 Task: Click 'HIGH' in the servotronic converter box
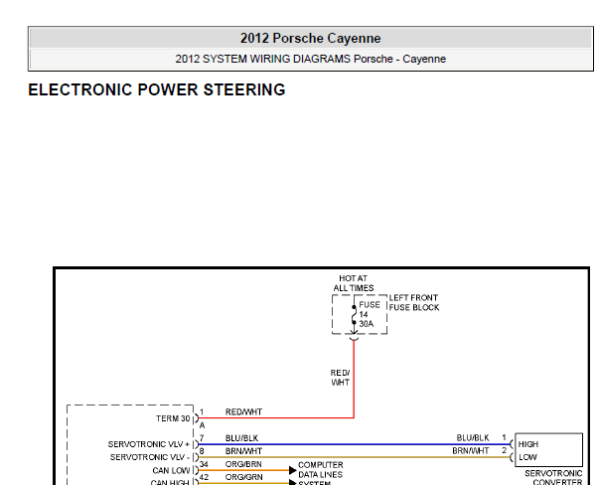[527, 444]
